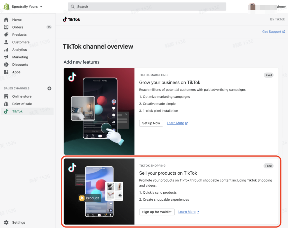Open Customers in sidebar
The width and height of the screenshot is (288, 228).
coord(21,42)
